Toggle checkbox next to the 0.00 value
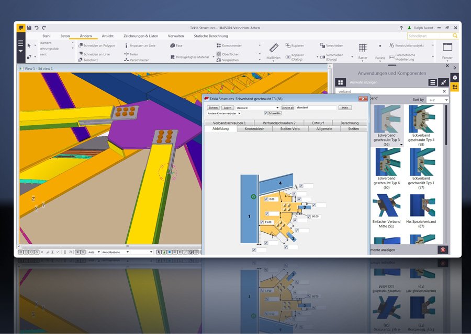The width and height of the screenshot is (471, 334). tap(266, 199)
